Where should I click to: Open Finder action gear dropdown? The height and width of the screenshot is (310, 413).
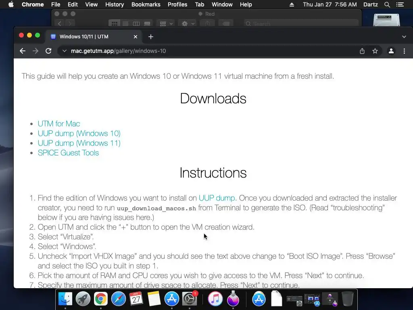click(188, 23)
